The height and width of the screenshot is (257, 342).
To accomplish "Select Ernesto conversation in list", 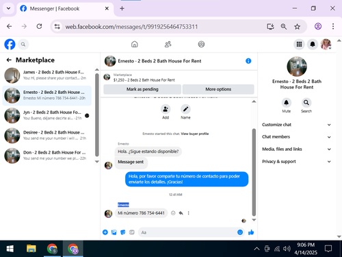I will pyautogui.click(x=47, y=95).
